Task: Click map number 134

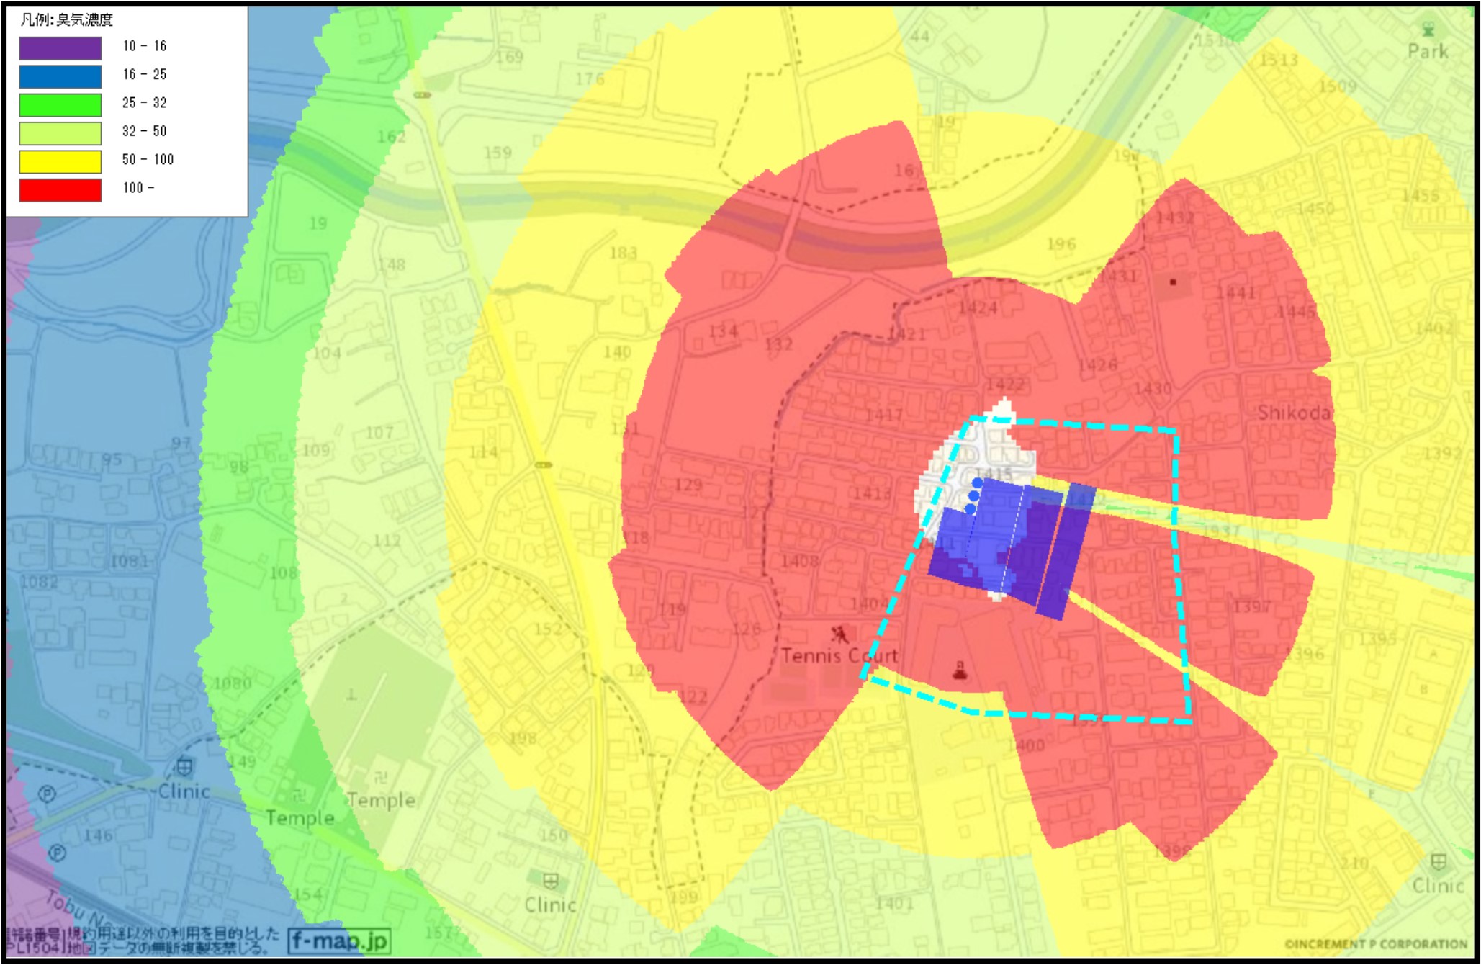Action: tap(723, 331)
